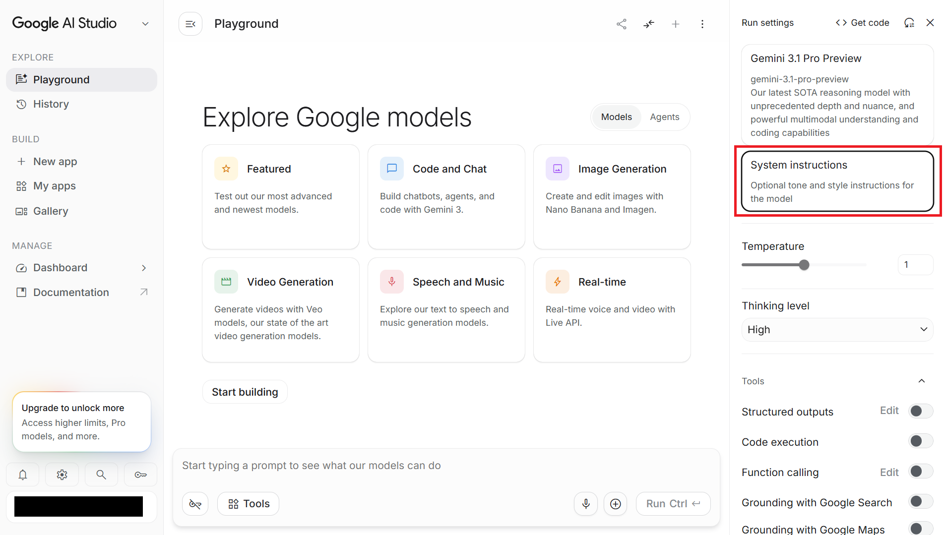Image resolution: width=945 pixels, height=535 pixels.
Task: Toggle Grounding with Google Search on
Action: tap(921, 502)
